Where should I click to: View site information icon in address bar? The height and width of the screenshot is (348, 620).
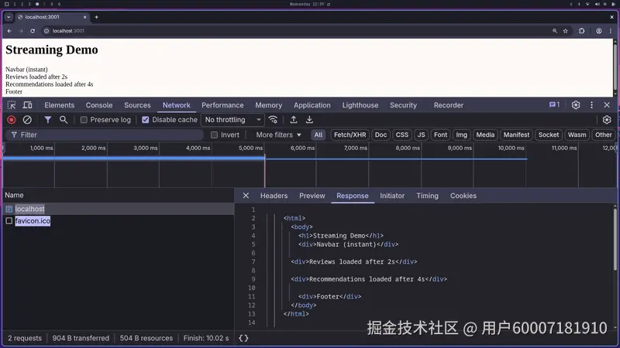[46, 31]
